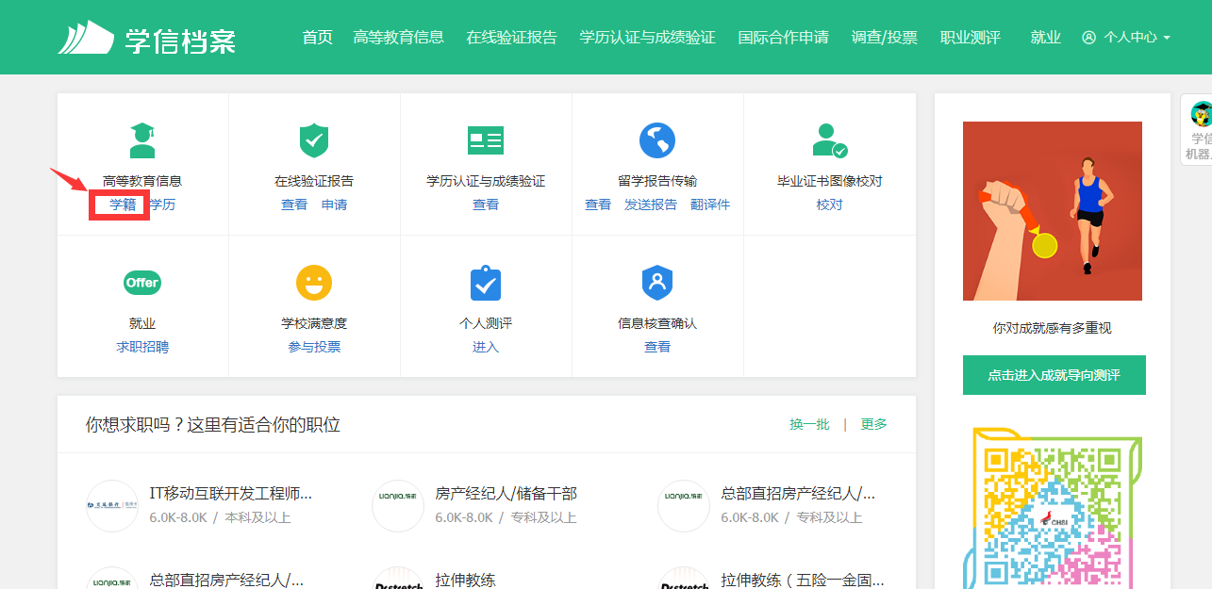
Task: Select 调查/投票 in the top navigation
Action: pyautogui.click(x=884, y=38)
